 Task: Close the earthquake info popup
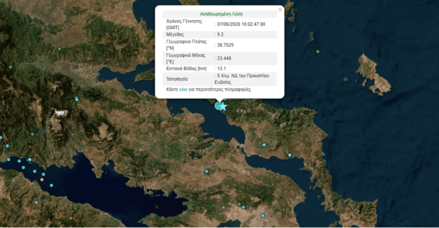280,10
